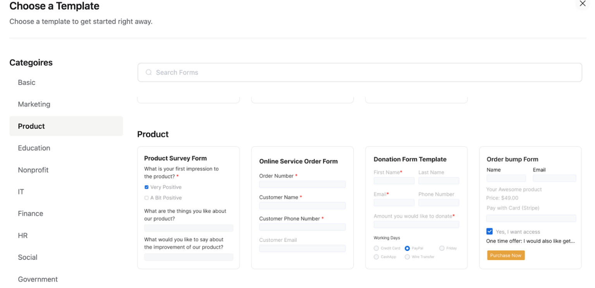Select the Product category
The height and width of the screenshot is (288, 595).
66,126
